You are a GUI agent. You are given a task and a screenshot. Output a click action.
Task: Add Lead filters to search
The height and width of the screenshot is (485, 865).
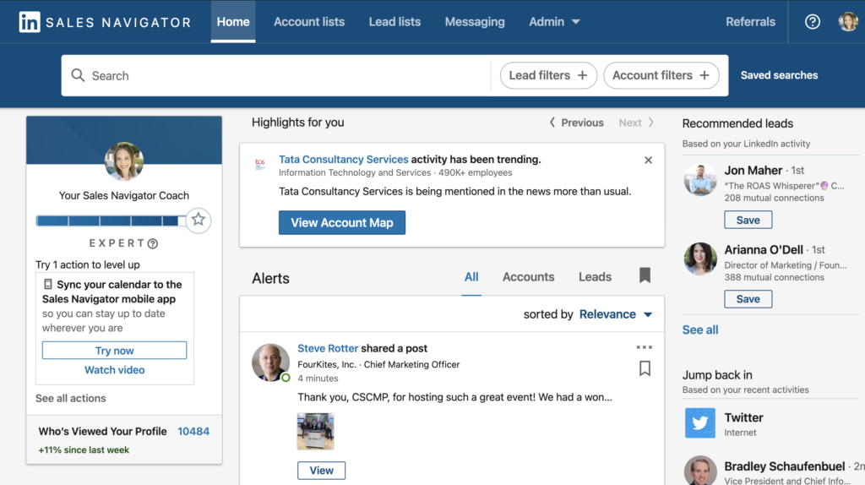coord(548,75)
